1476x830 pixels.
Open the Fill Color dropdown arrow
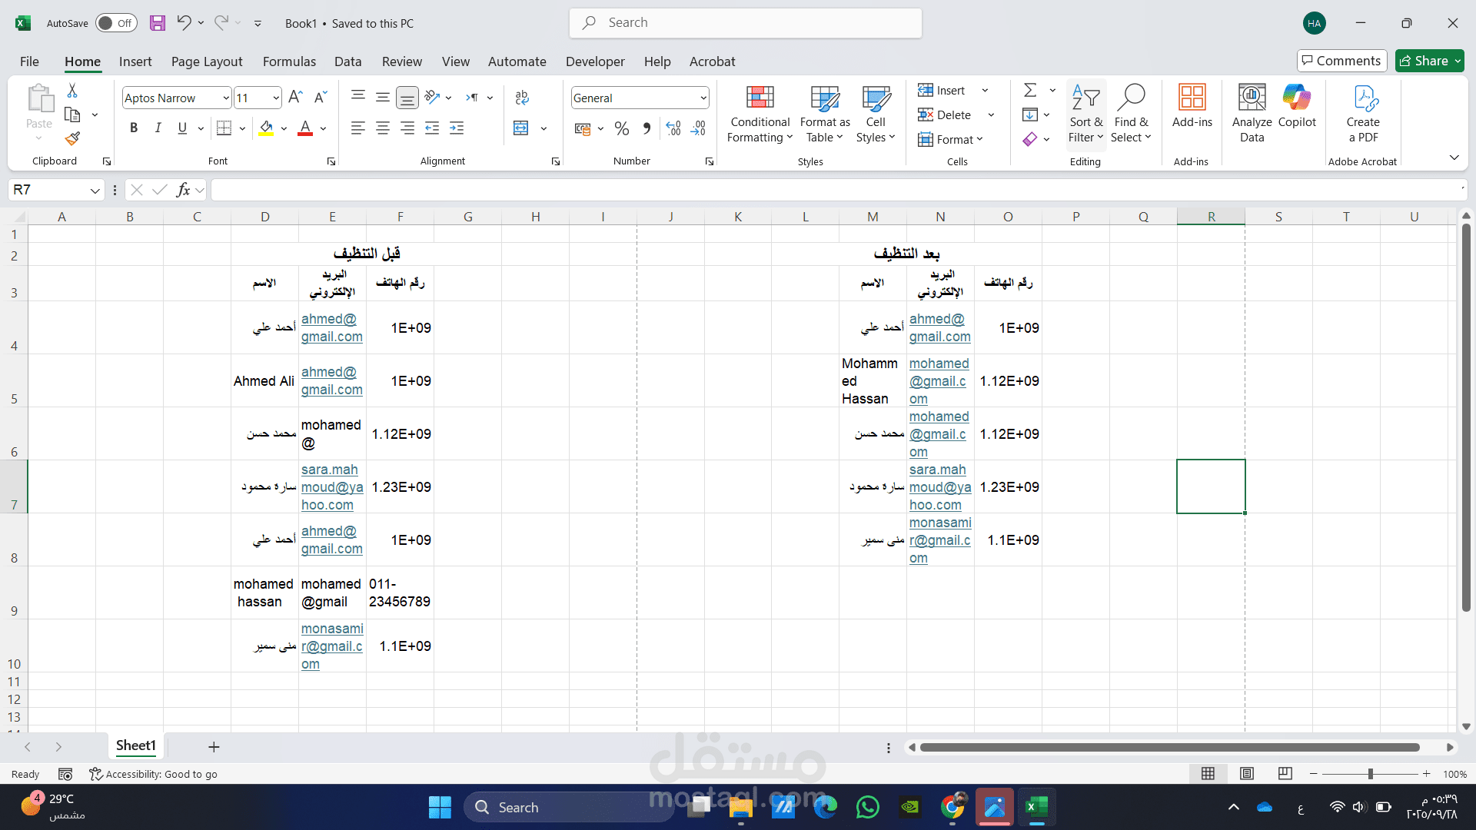point(283,128)
